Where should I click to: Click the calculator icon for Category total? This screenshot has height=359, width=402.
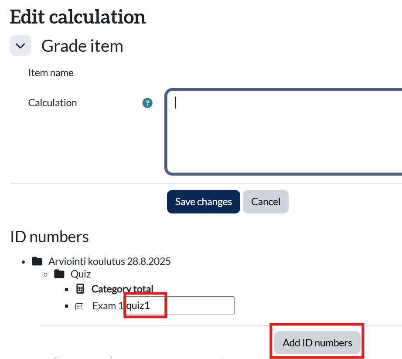(80, 288)
